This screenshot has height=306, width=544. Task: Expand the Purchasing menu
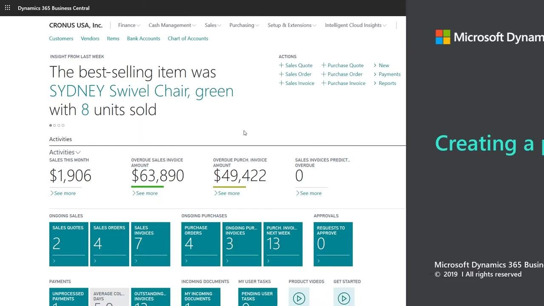pyautogui.click(x=244, y=25)
